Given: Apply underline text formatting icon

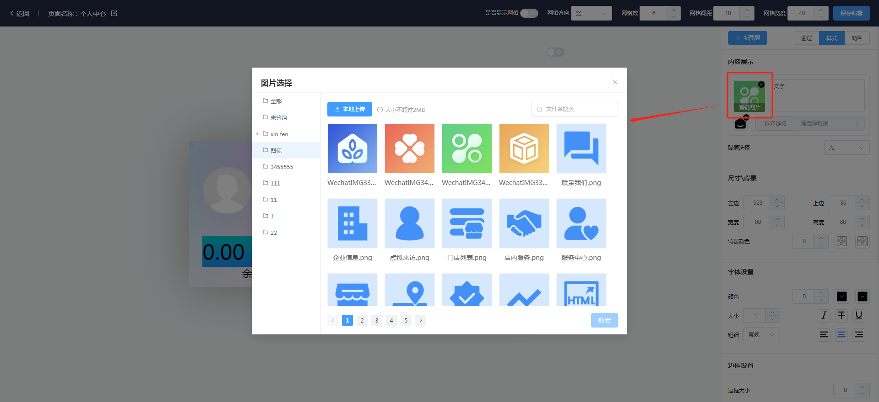Looking at the screenshot, I should coord(859,315).
